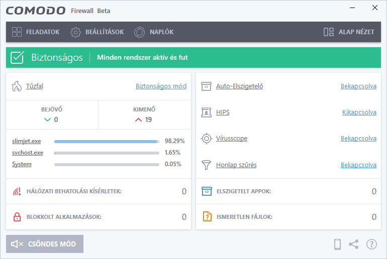Click the Alap nézet layout icon
Viewport: 387px width, 259px height.
[x=329, y=32]
